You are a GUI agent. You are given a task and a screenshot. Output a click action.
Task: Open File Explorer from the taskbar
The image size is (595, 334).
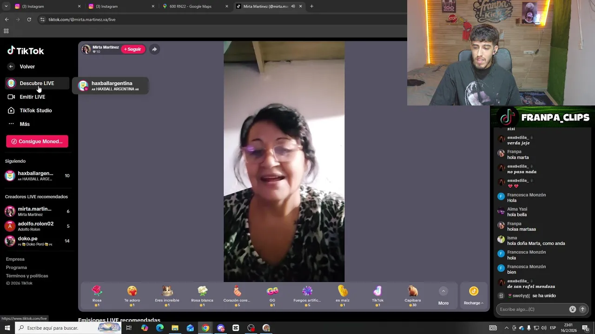pyautogui.click(x=175, y=328)
